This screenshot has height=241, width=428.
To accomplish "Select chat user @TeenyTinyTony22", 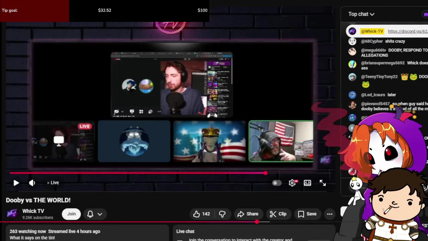I will 379,77.
